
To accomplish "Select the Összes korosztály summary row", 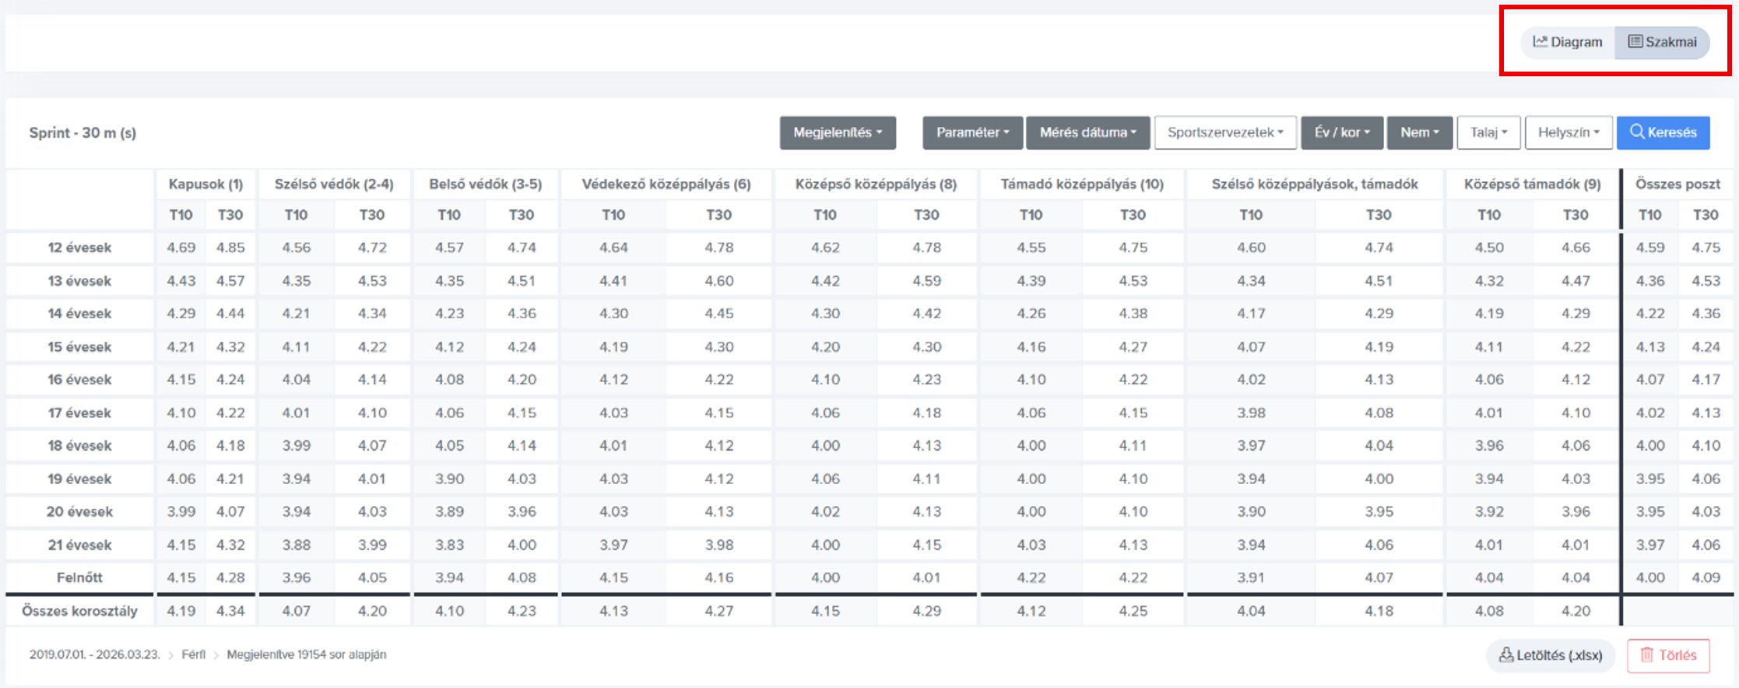I will point(79,611).
